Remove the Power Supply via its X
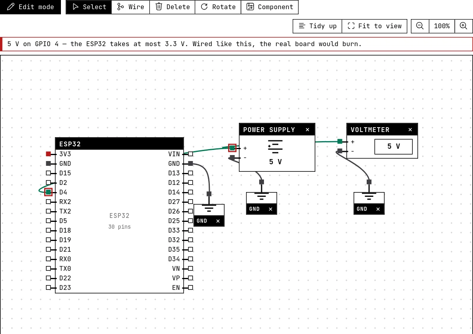This screenshot has height=334, width=473. [x=307, y=130]
